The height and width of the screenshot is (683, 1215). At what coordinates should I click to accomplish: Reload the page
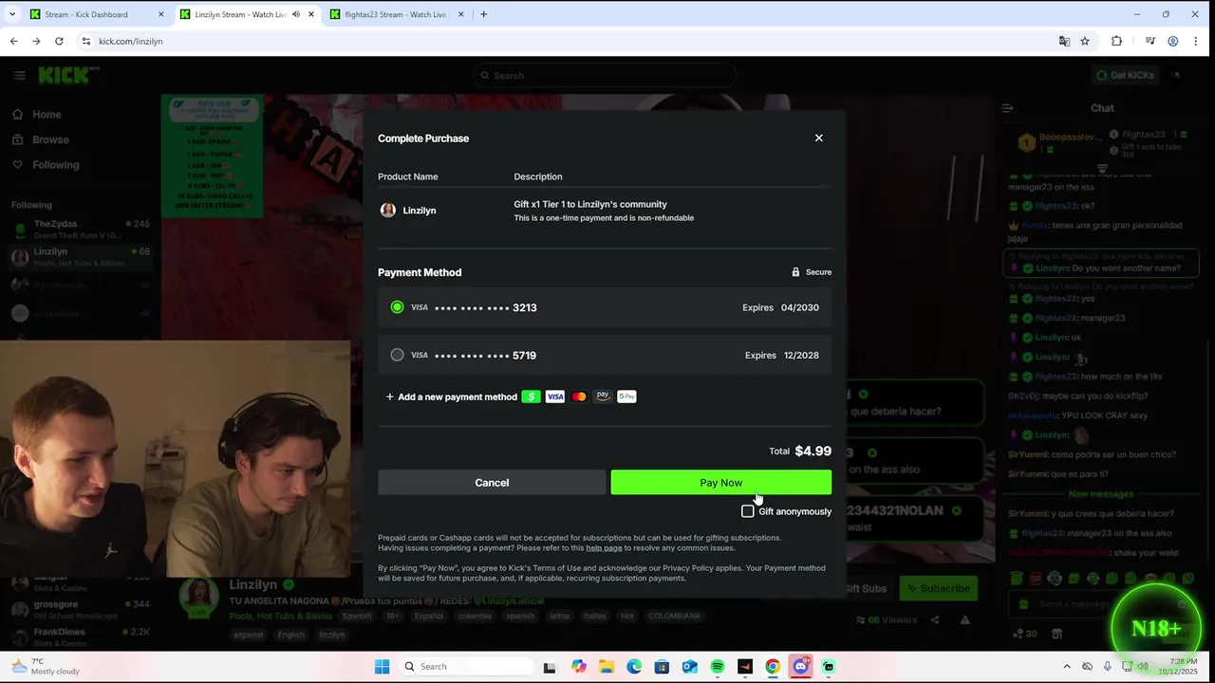[x=59, y=41]
